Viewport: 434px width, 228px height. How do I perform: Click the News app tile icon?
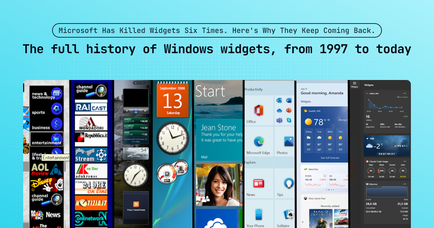tap(259, 183)
